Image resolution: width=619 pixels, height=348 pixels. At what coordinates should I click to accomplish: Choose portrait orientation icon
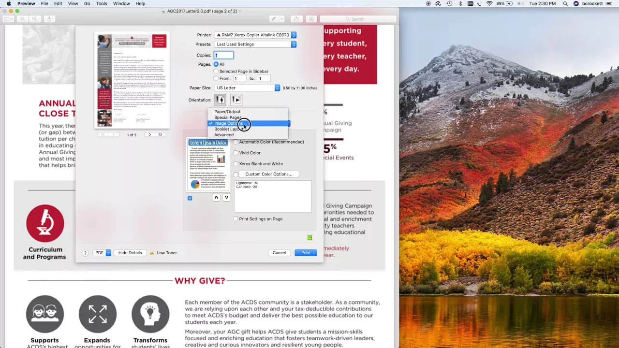(220, 100)
